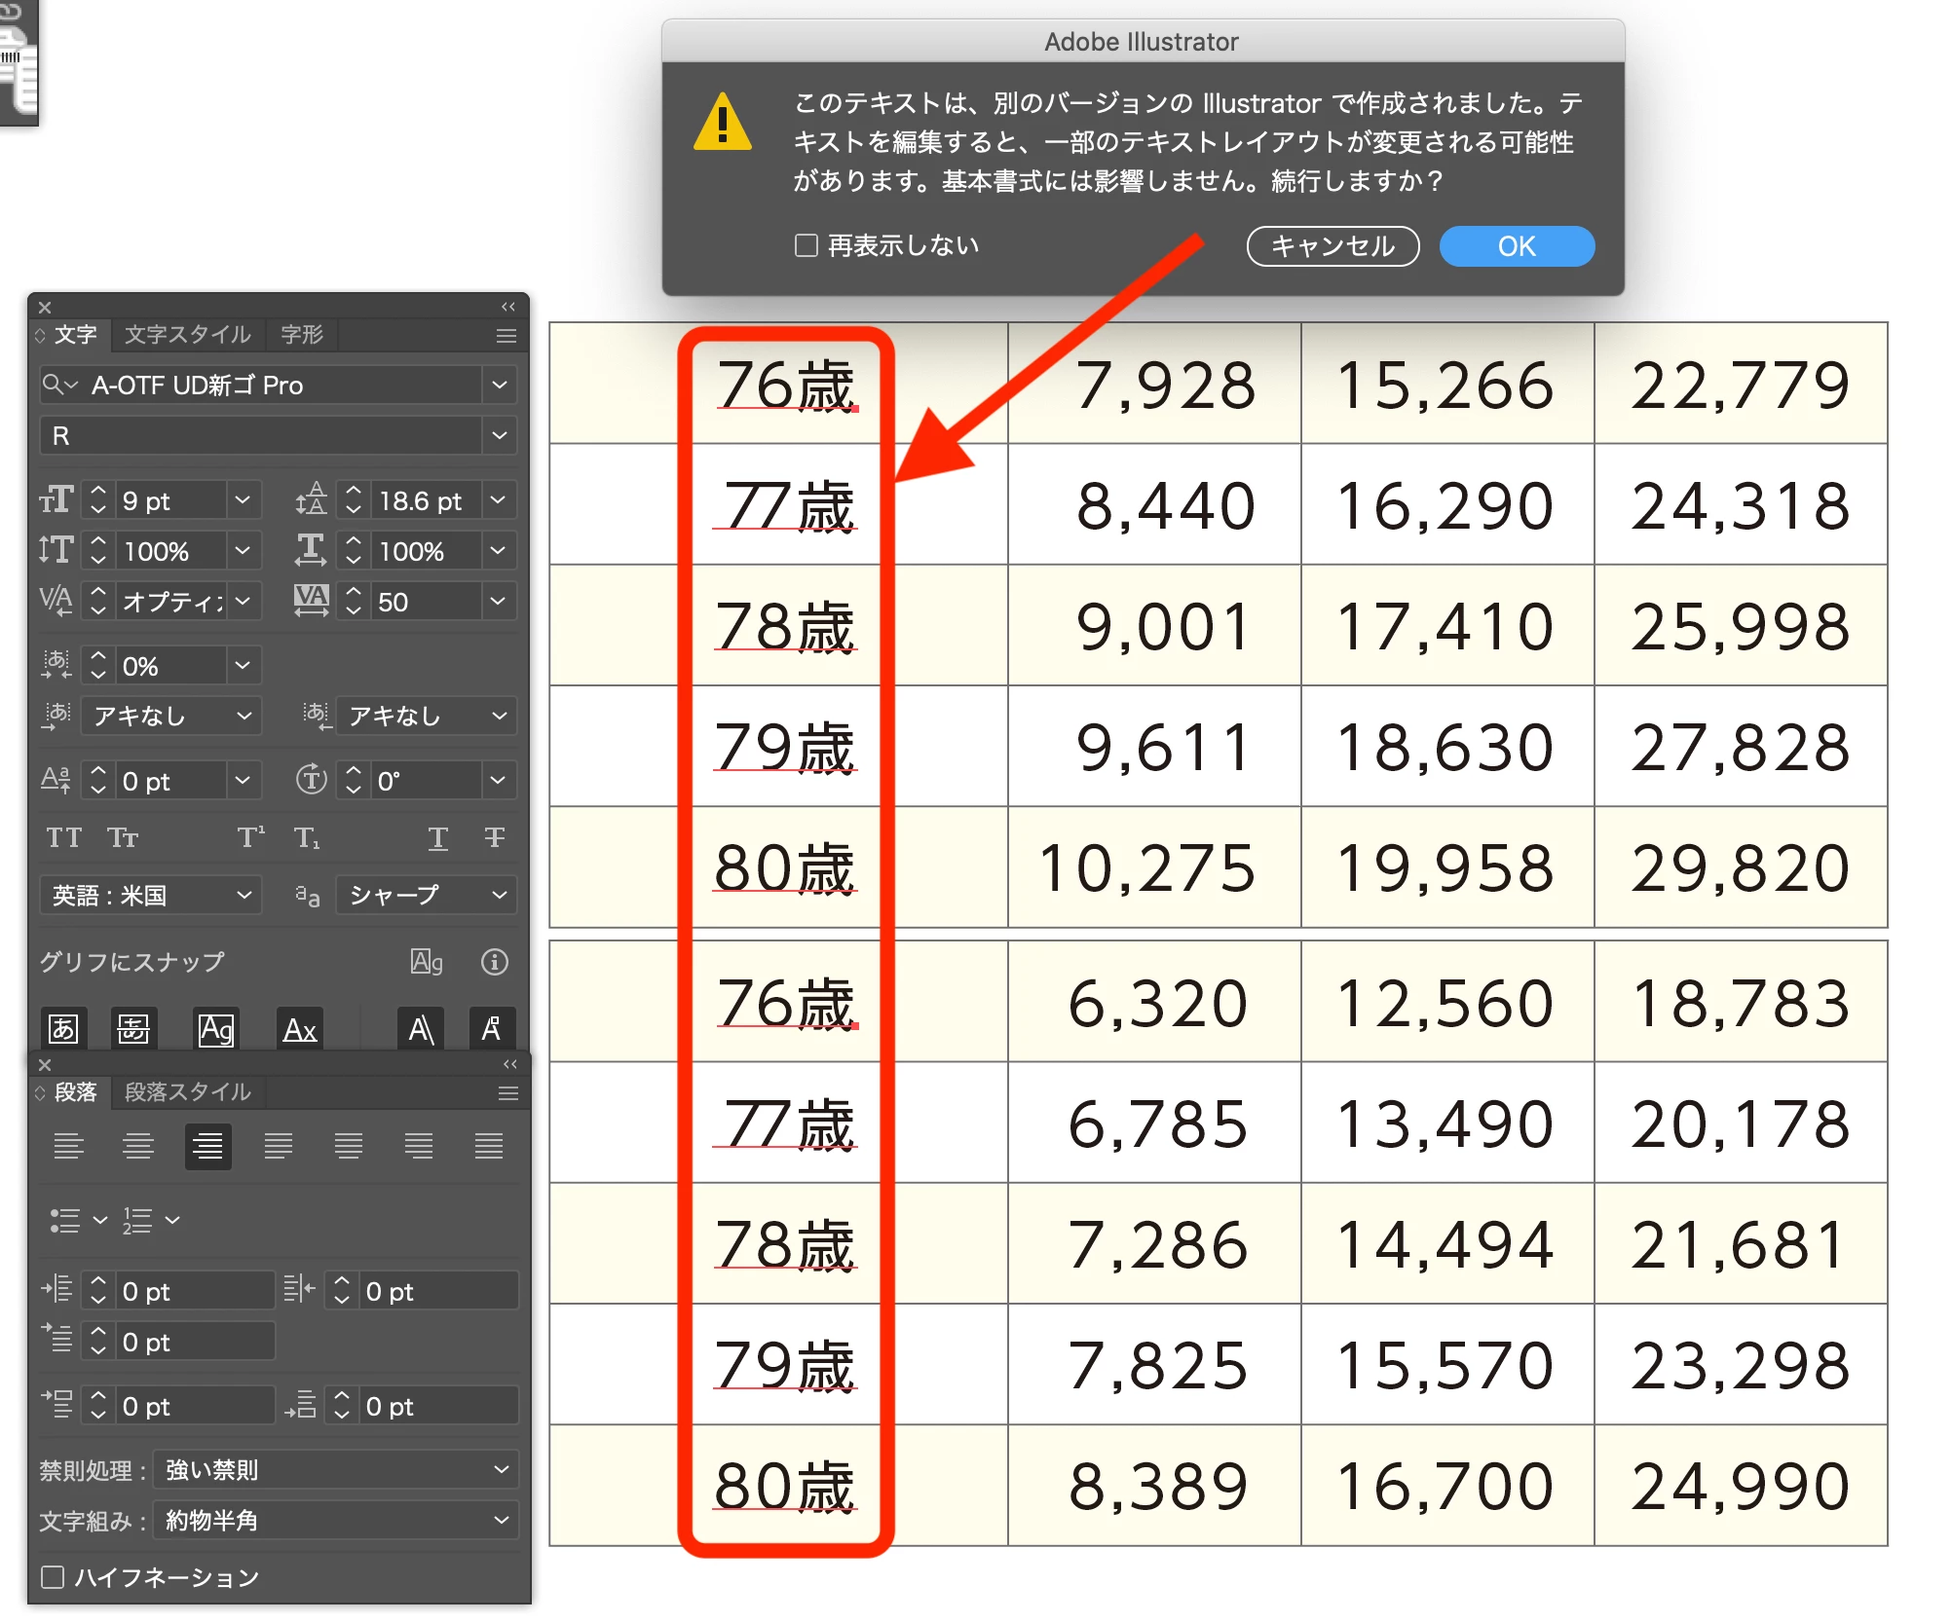Check the 再表示しない checkbox

pyautogui.click(x=806, y=245)
